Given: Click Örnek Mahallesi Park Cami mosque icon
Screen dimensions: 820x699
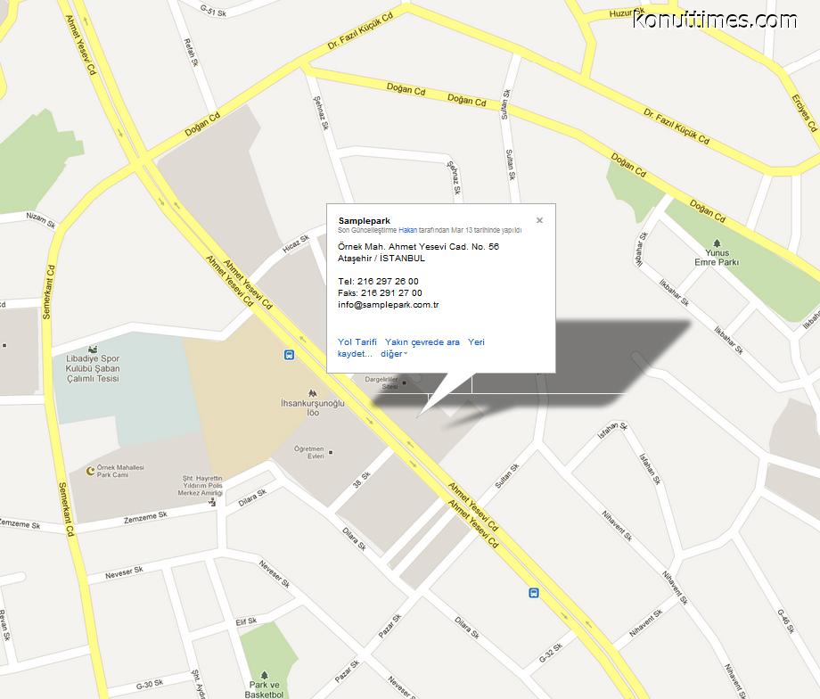Looking at the screenshot, I should click(x=91, y=471).
